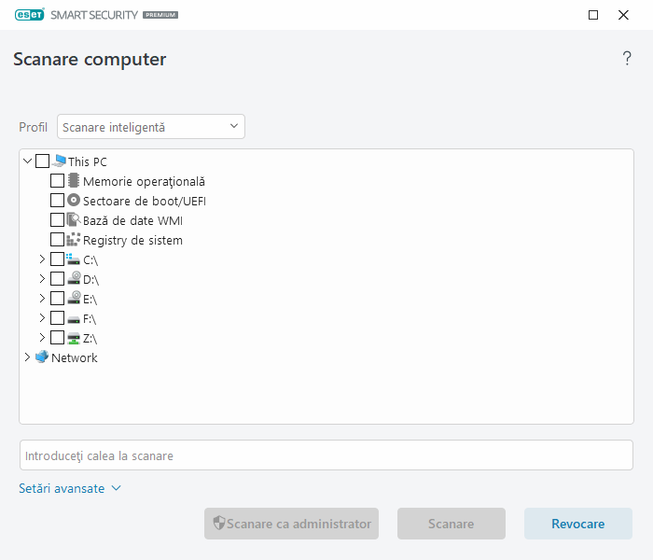This screenshot has width=653, height=560.
Task: Select the F:\ drive tree item
Action: coord(90,318)
